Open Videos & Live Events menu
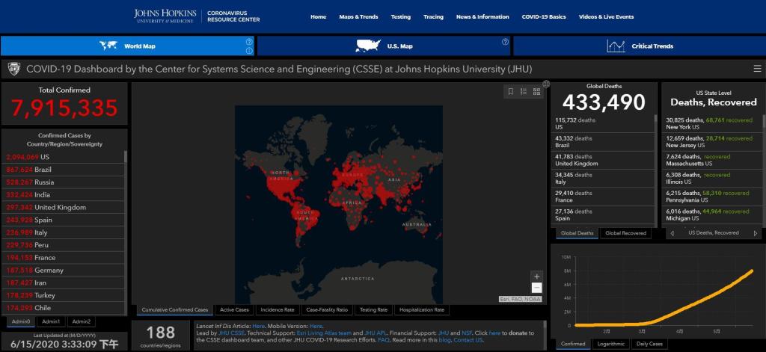 (x=606, y=16)
